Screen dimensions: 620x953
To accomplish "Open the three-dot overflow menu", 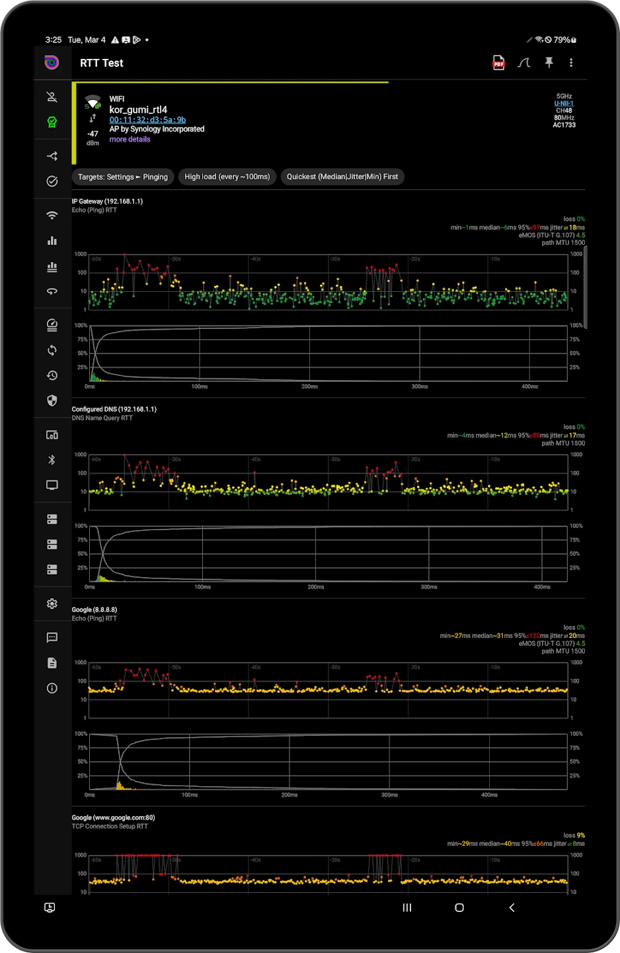I will pyautogui.click(x=571, y=62).
